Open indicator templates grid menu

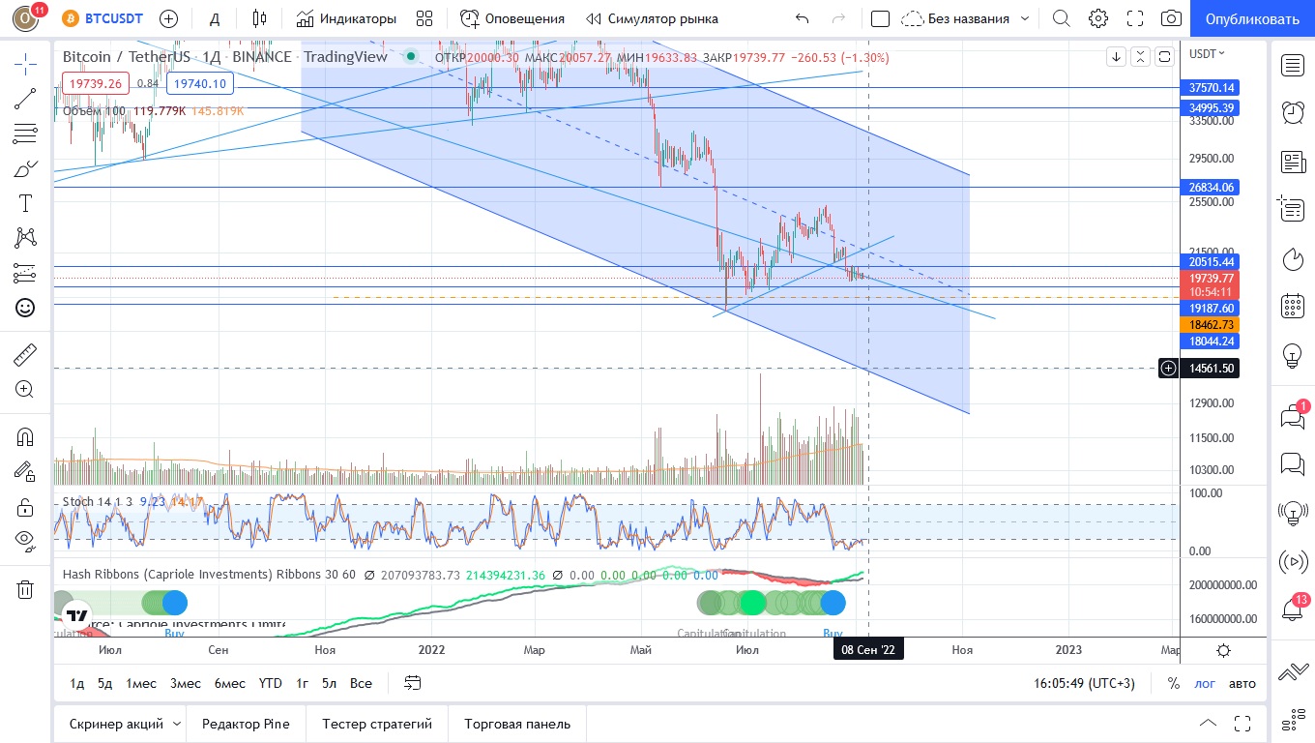pyautogui.click(x=424, y=18)
